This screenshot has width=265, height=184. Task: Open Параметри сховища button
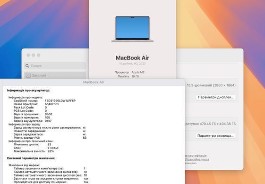215,136
